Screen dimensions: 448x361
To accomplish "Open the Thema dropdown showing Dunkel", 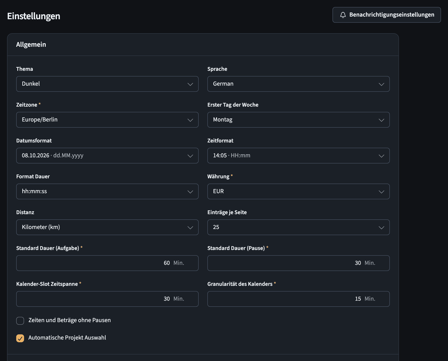I will pos(107,84).
